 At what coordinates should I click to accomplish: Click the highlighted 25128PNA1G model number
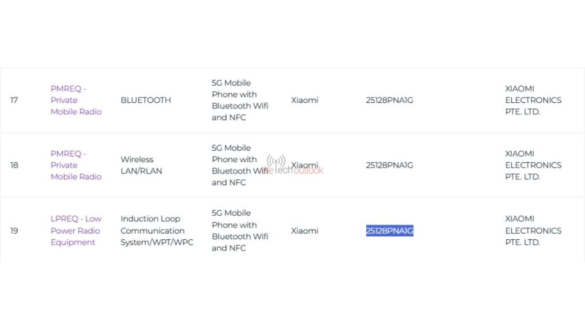(x=390, y=231)
